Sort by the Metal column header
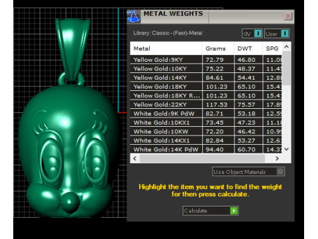The height and width of the screenshot is (239, 318). point(166,48)
